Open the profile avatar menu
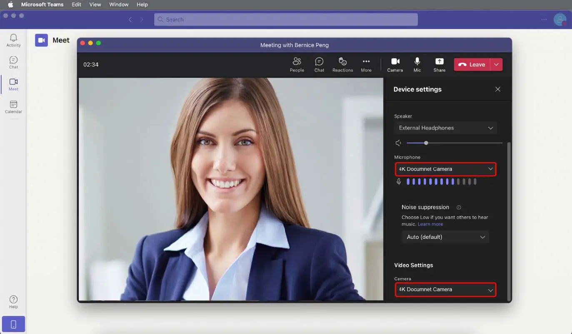 [560, 20]
